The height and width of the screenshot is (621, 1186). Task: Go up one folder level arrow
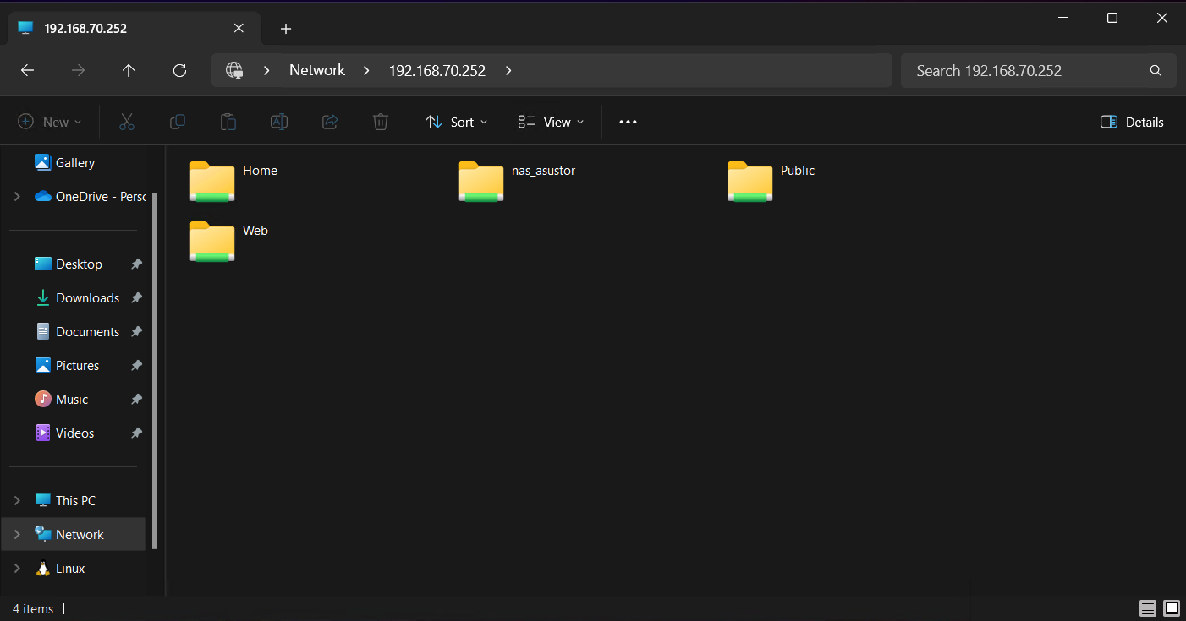[x=129, y=71]
